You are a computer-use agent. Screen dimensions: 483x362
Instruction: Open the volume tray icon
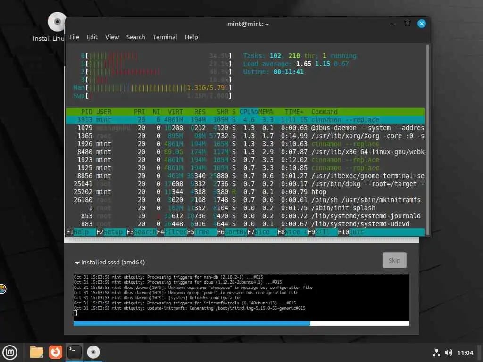(449, 353)
